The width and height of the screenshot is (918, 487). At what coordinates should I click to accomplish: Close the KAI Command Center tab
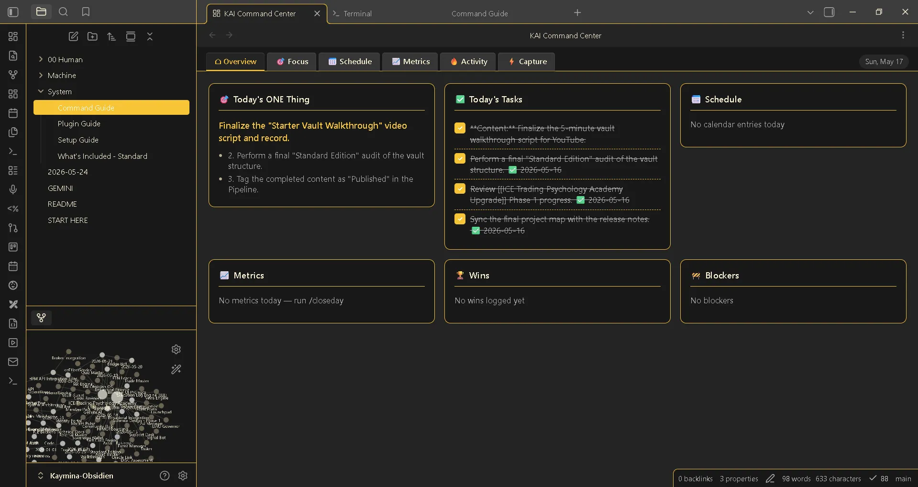[x=317, y=13]
